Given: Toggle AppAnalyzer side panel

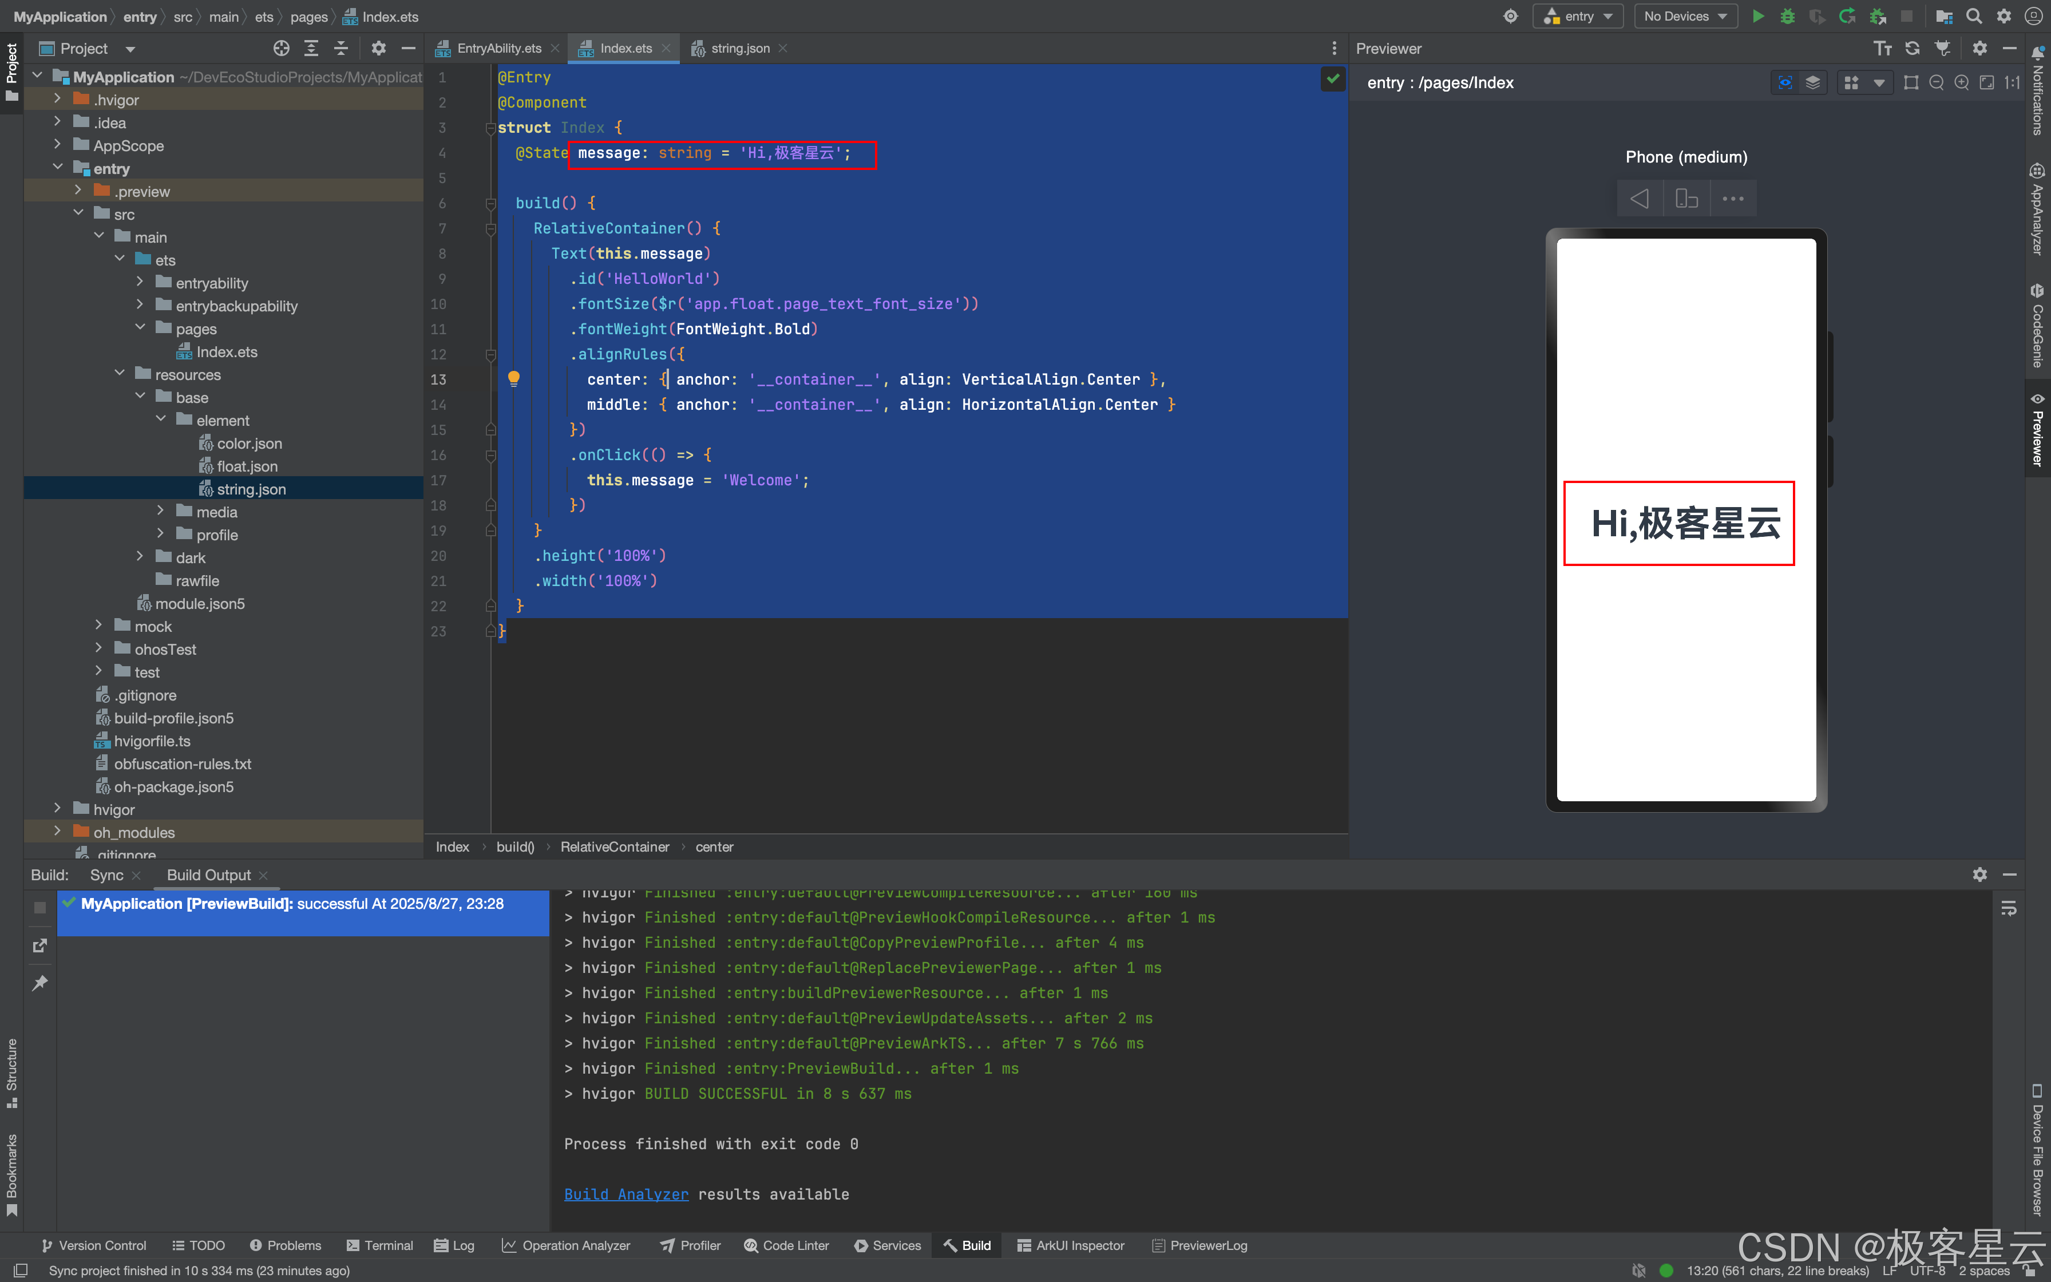Looking at the screenshot, I should coord(2037,208).
